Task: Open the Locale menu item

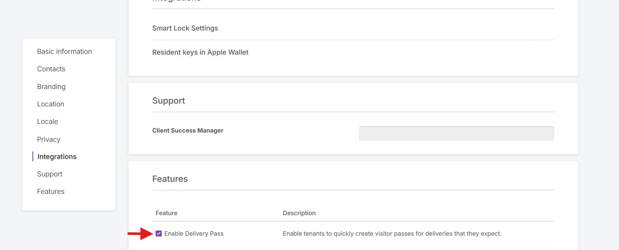Action: click(x=47, y=122)
